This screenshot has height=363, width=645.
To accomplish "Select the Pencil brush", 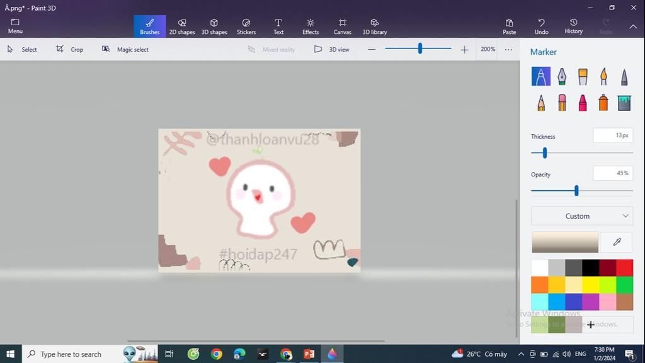I will (540, 103).
